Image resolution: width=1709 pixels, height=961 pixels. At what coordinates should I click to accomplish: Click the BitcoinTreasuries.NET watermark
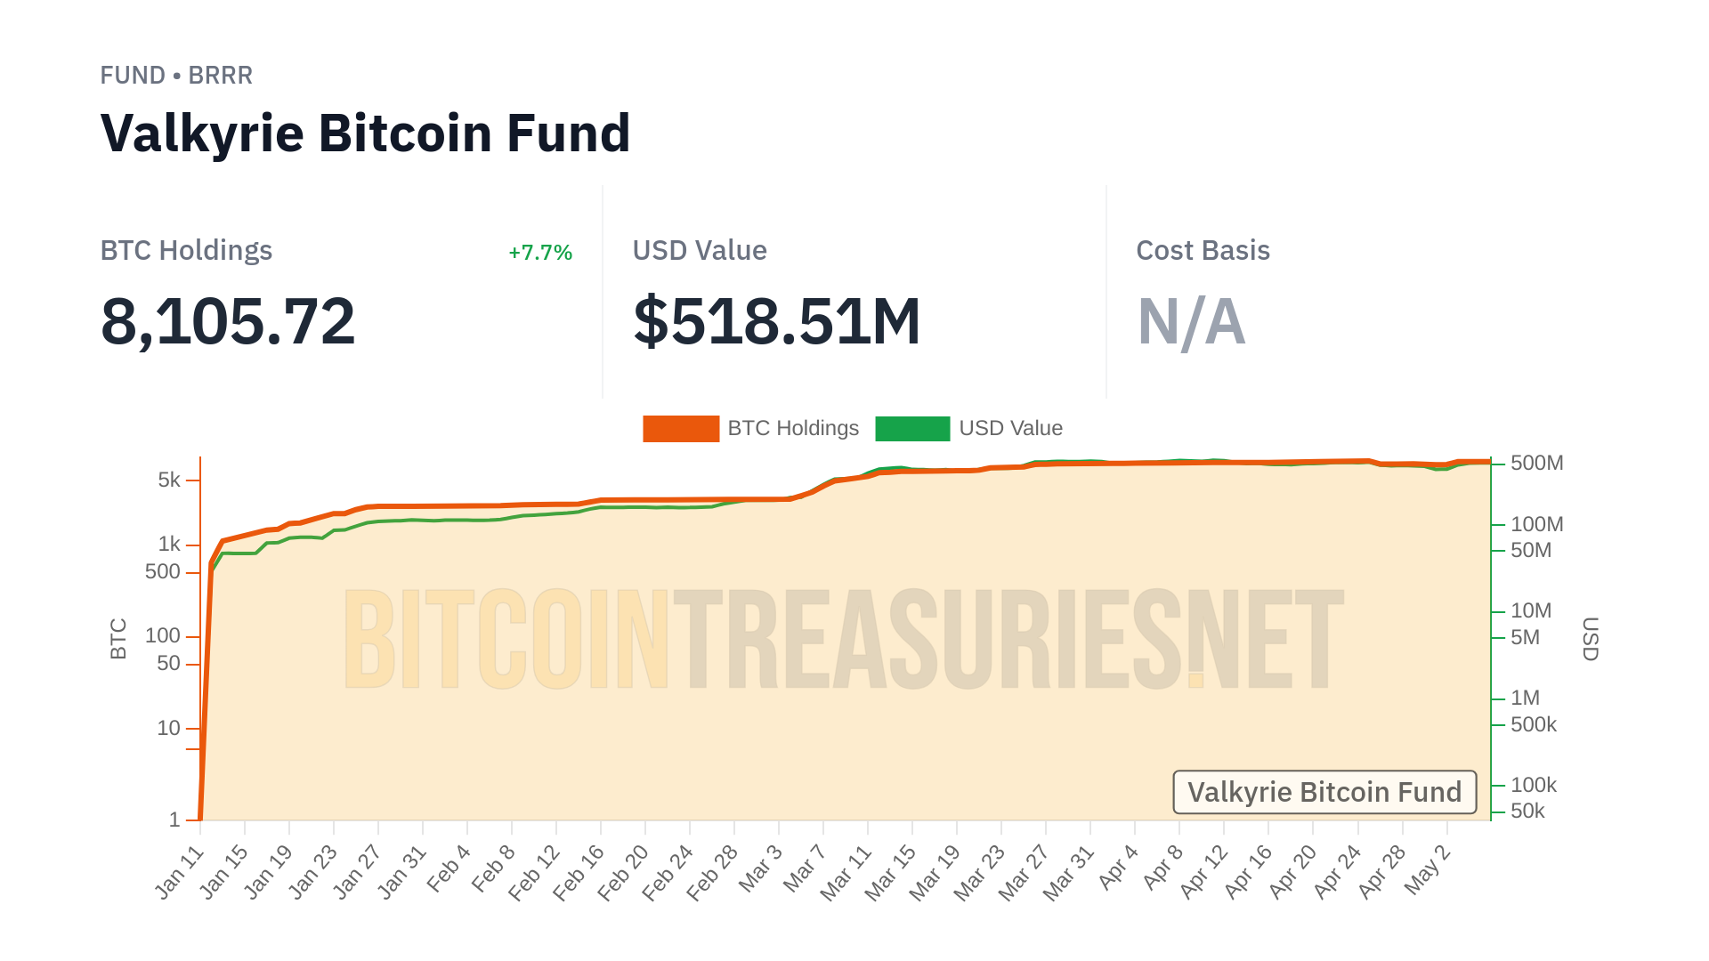843,639
